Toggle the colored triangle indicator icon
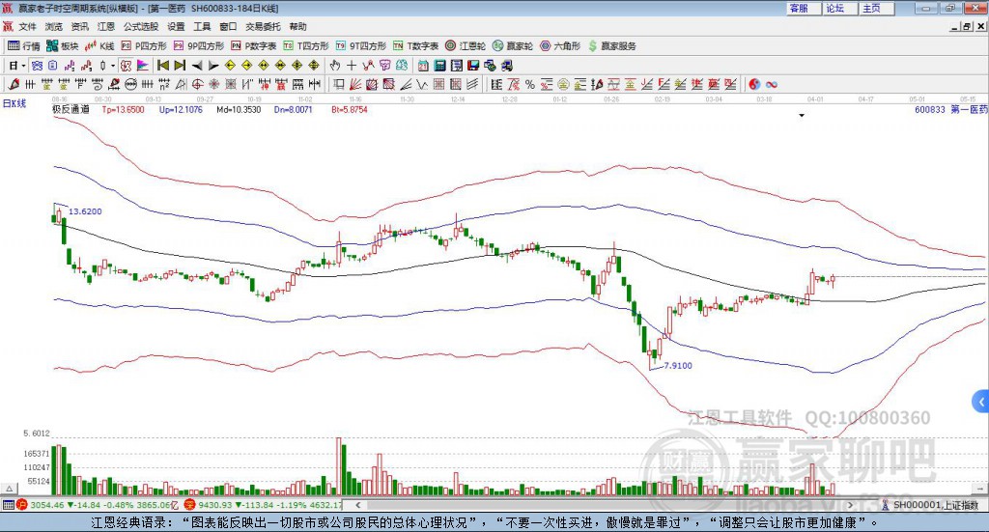 tap(143, 66)
